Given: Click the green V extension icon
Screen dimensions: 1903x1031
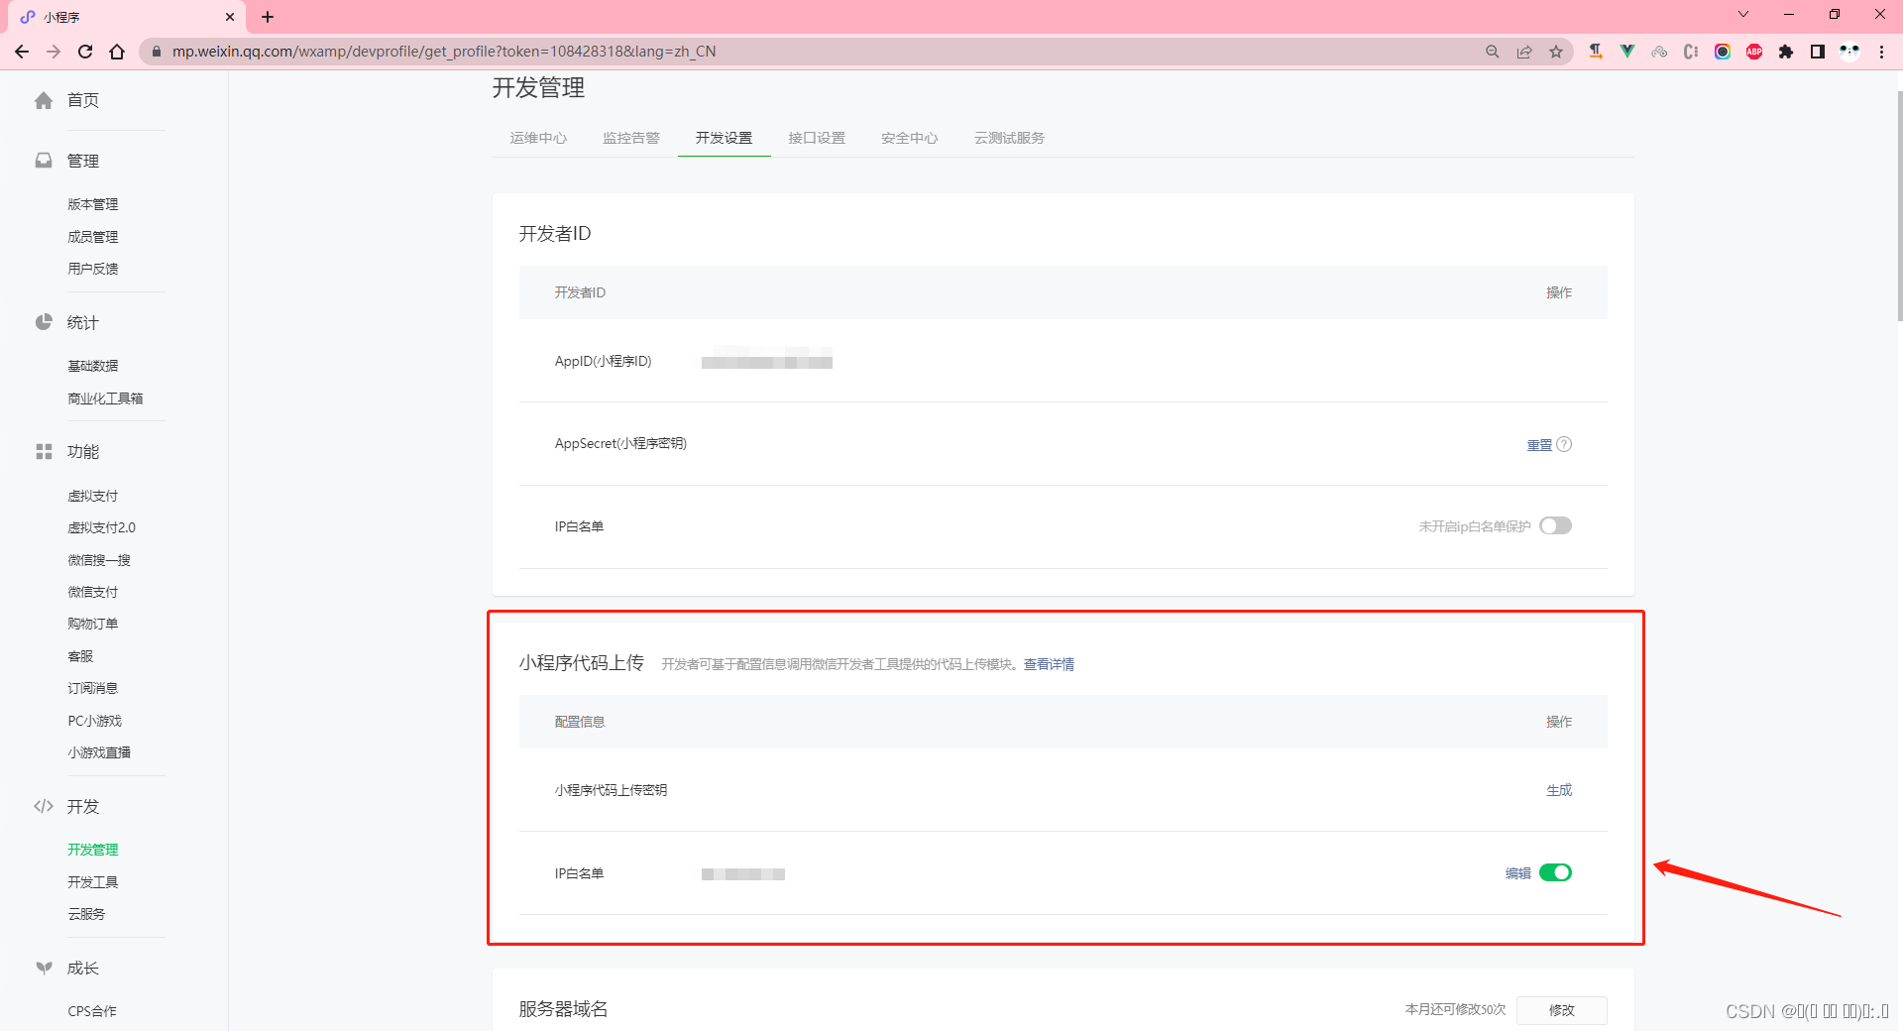Looking at the screenshot, I should pos(1627,52).
